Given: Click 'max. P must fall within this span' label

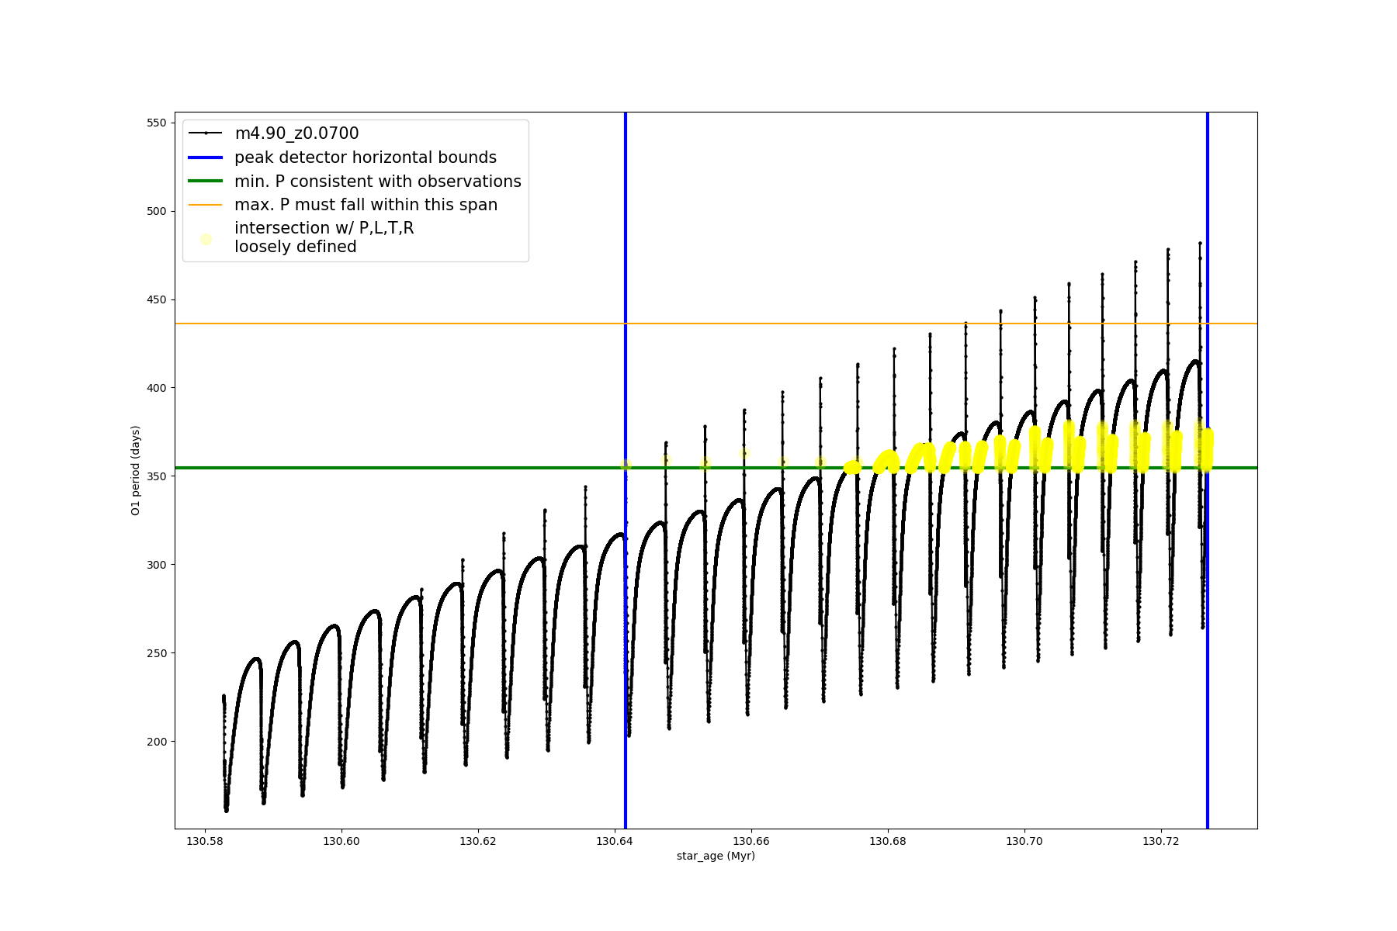Looking at the screenshot, I should (366, 205).
